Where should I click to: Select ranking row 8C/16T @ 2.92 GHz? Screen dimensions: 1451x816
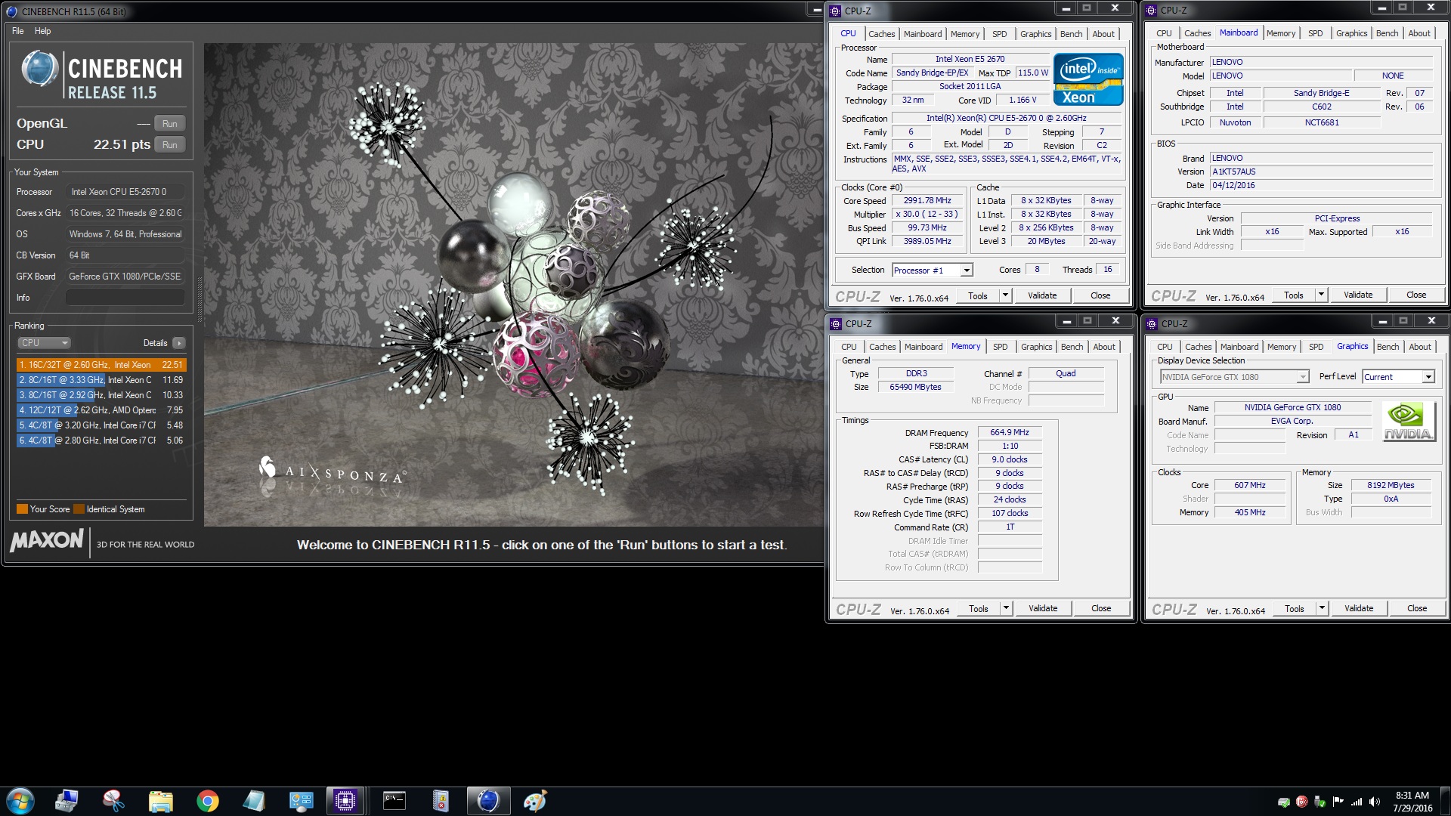coord(101,395)
